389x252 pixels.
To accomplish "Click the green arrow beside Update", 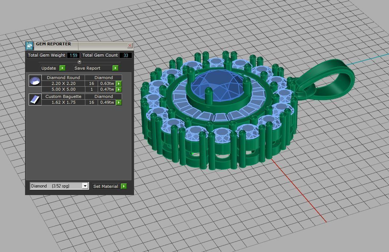I will point(62,68).
